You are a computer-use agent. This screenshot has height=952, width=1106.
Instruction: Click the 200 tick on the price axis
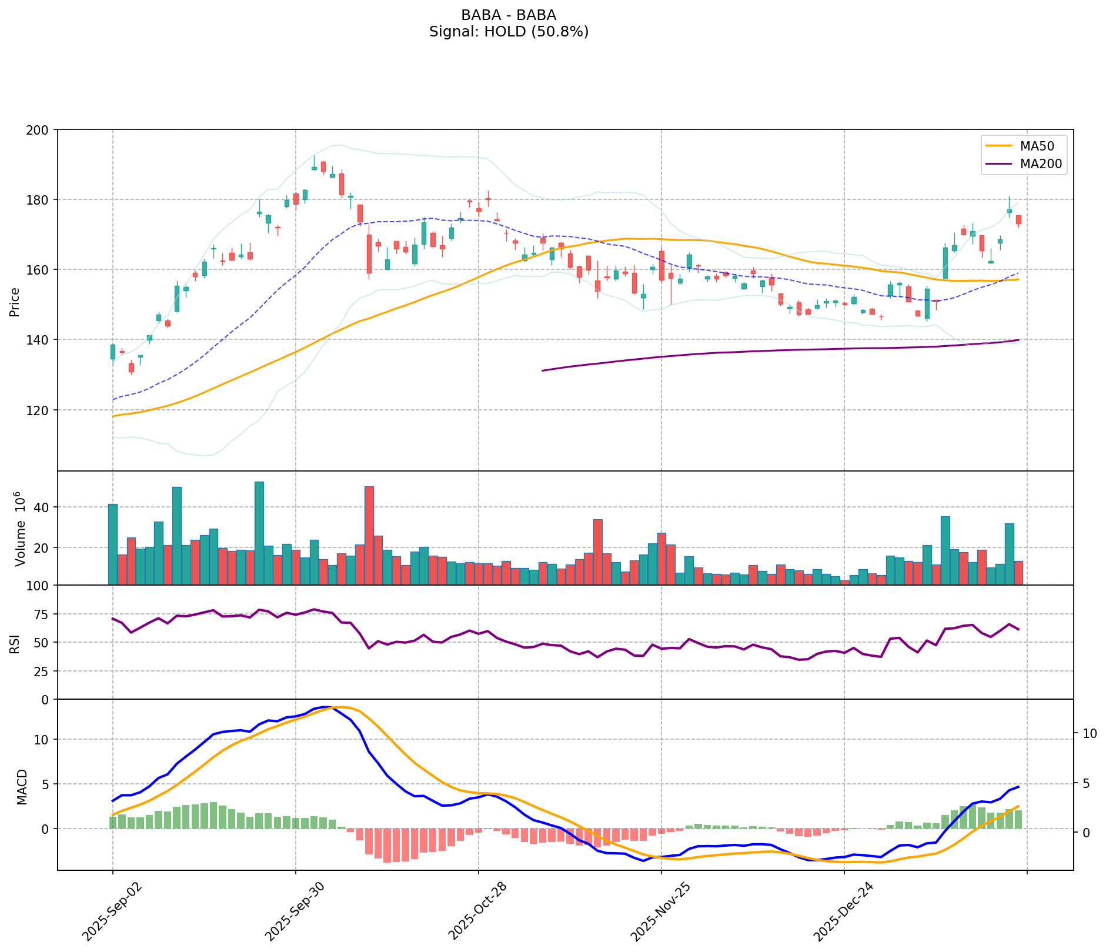(41, 130)
